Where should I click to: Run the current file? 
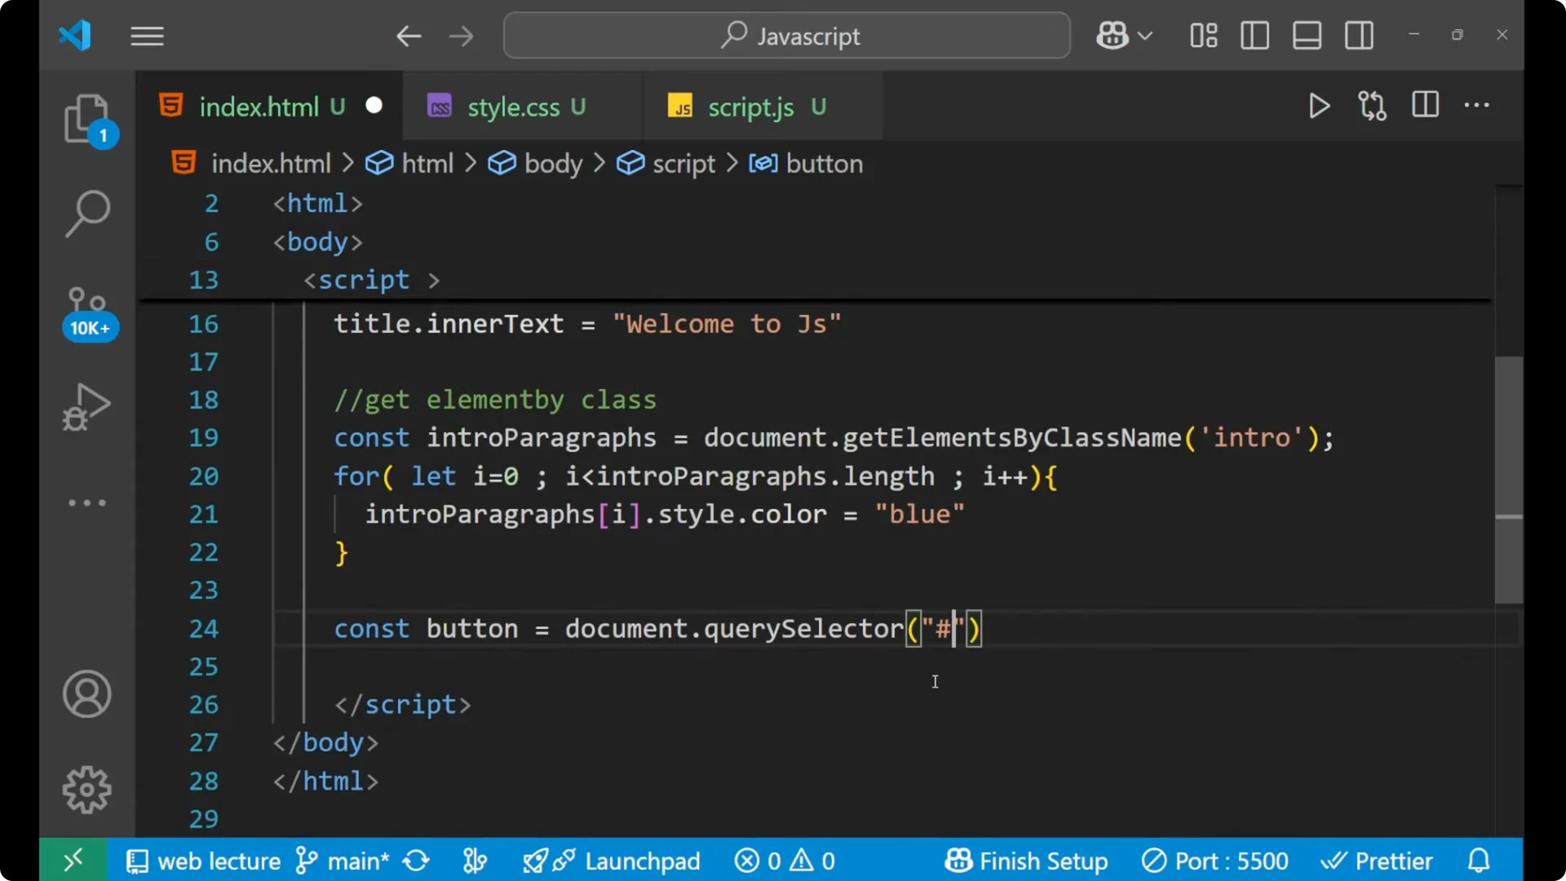[x=1319, y=106]
